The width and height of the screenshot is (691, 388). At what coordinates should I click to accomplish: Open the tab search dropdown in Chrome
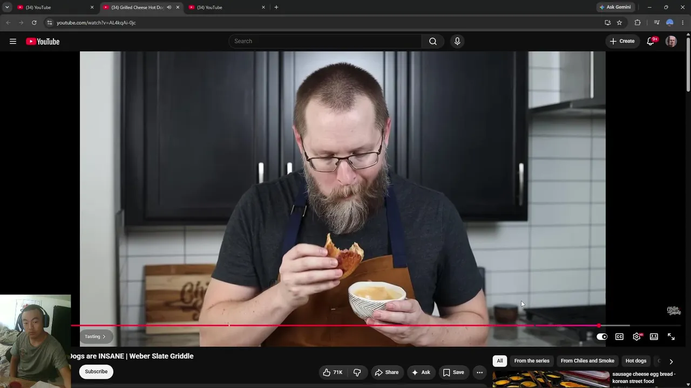[7, 8]
